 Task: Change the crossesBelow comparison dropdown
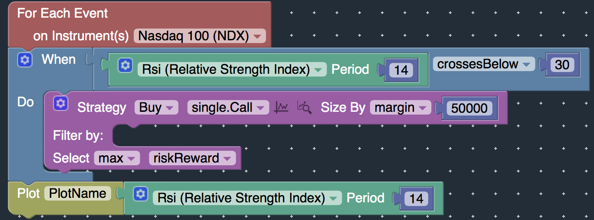tap(484, 64)
